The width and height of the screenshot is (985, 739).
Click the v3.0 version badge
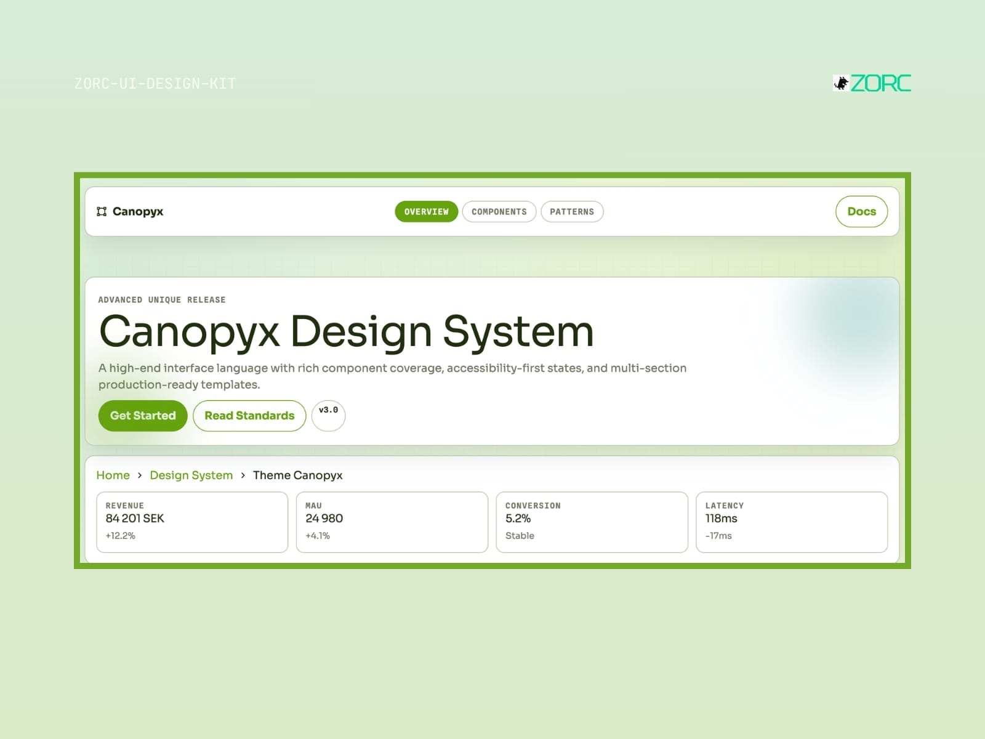328,416
